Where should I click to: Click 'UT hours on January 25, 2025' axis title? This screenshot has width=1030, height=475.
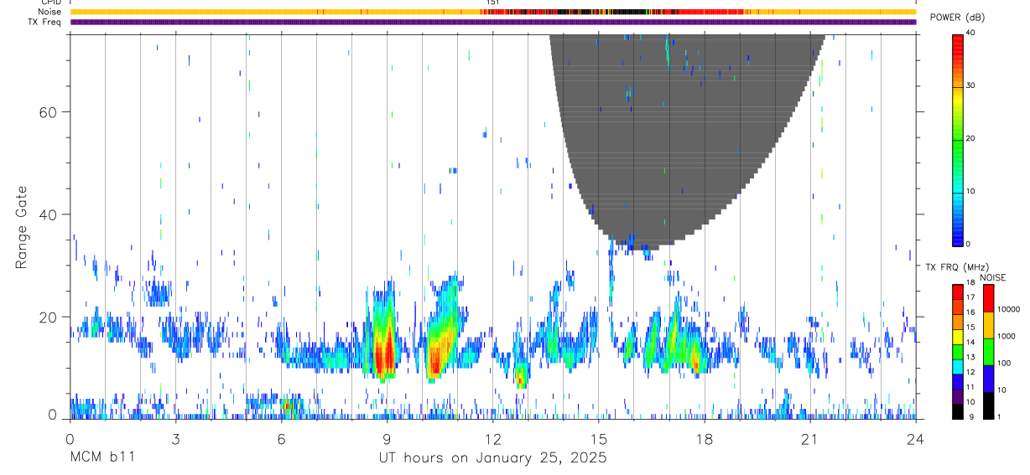tap(492, 458)
